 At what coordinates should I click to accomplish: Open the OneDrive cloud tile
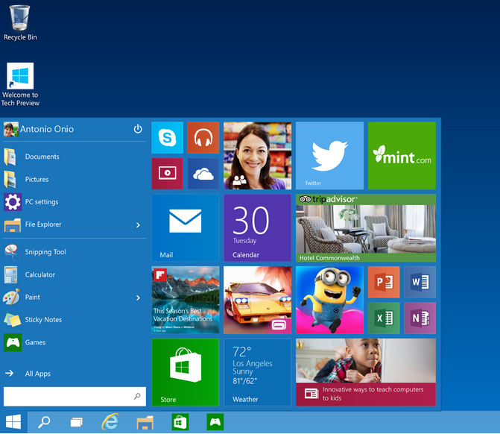203,174
